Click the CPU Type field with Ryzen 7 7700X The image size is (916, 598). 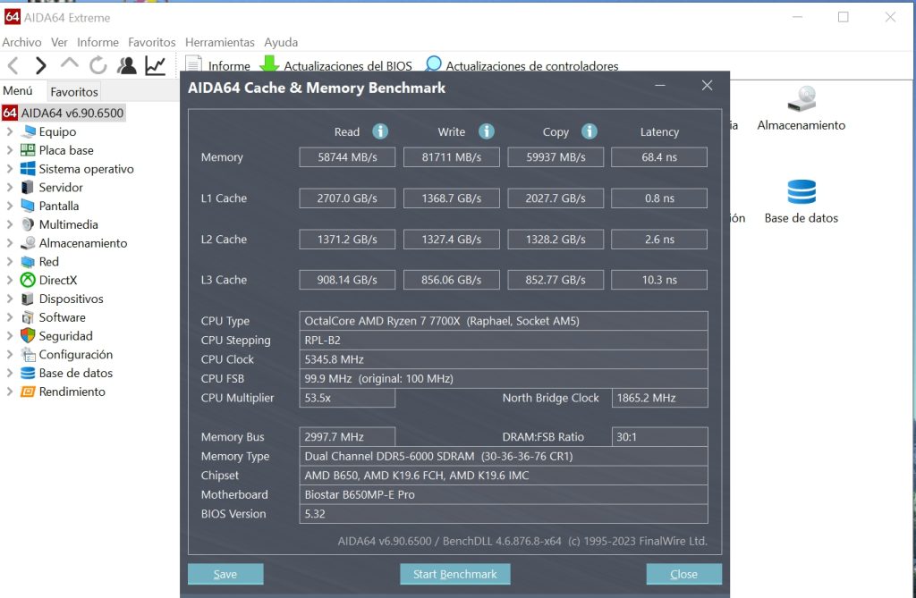coord(504,321)
